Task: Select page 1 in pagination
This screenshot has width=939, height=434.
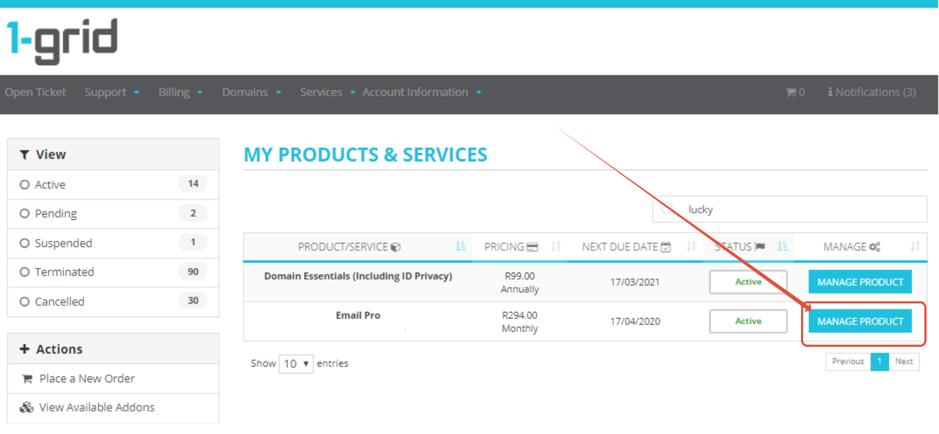Action: click(879, 361)
